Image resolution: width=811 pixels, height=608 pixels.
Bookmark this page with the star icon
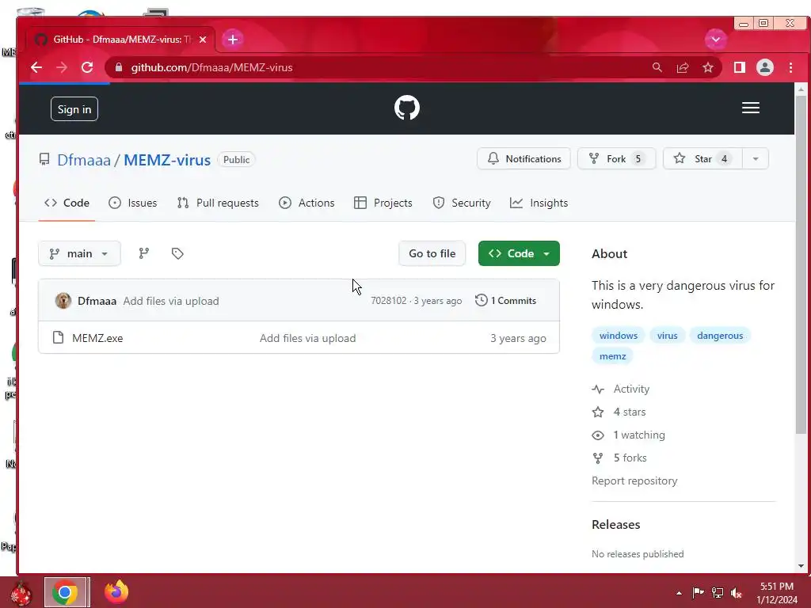point(707,68)
